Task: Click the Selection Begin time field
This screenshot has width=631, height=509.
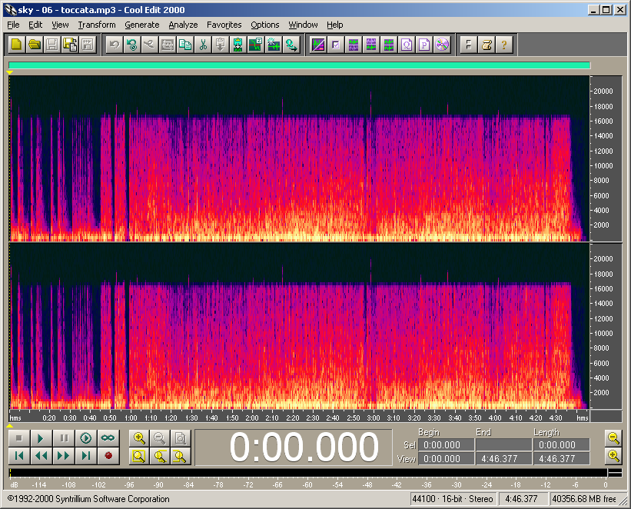Action: (446, 445)
